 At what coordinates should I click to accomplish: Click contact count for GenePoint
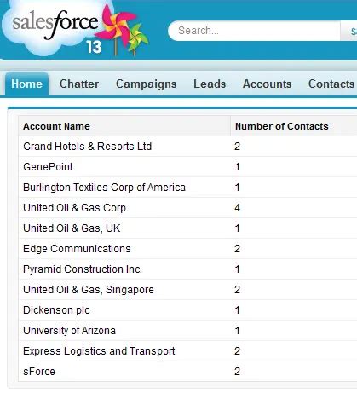pos(238,167)
